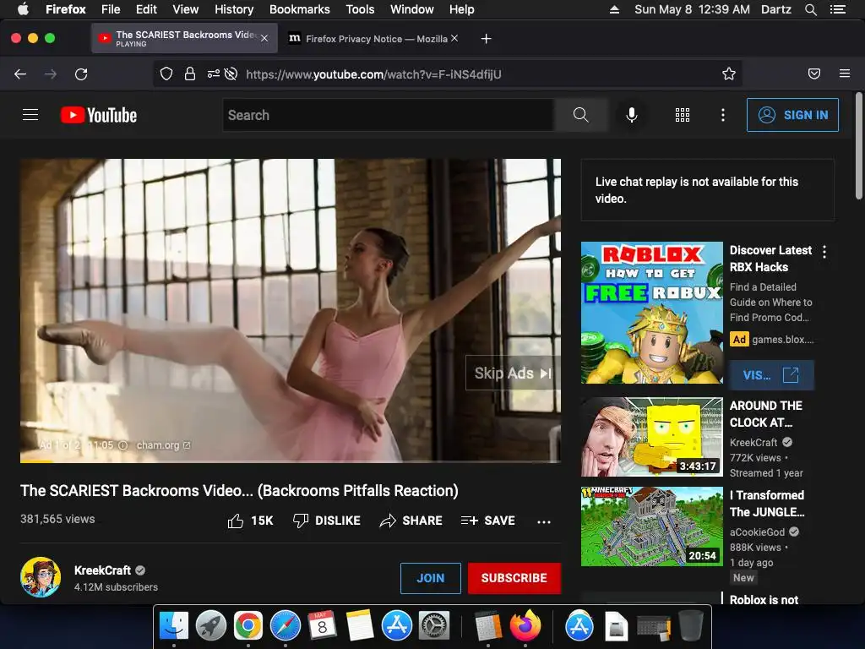Viewport: 865px width, 649px height.
Task: Open Safari from the Dock
Action: [x=285, y=626]
